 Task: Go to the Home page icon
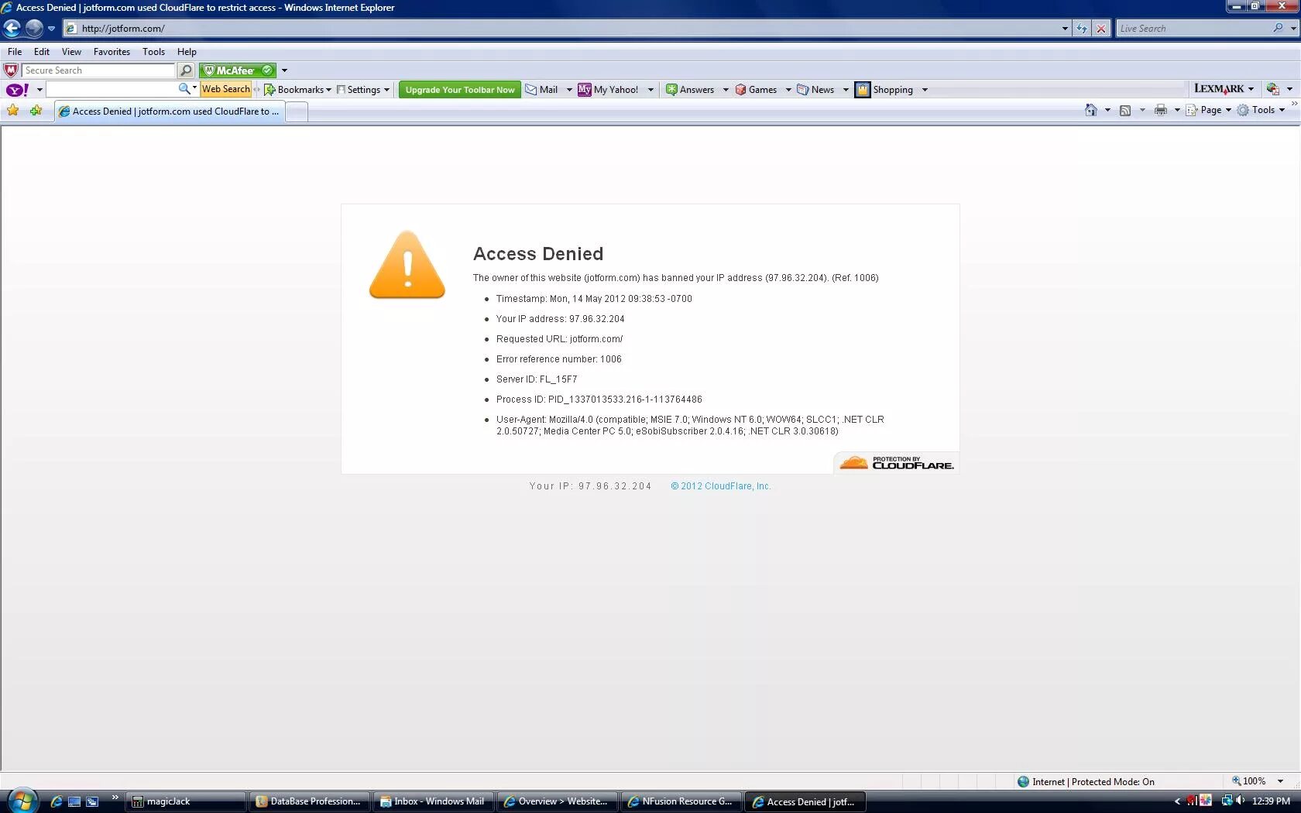tap(1091, 110)
